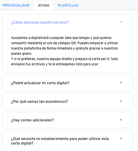Select the AYUDA tab
Image resolution: width=138 pixels, height=151 pixels.
pos(44,5)
